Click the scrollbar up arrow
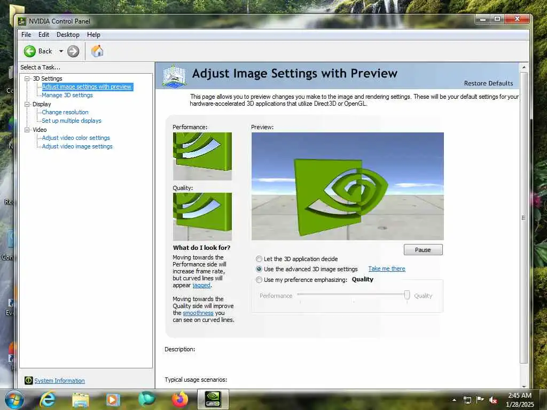This screenshot has height=410, width=547. point(523,67)
